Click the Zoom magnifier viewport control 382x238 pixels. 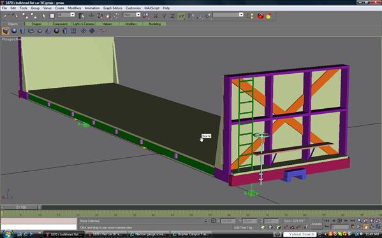pyautogui.click(x=360, y=221)
